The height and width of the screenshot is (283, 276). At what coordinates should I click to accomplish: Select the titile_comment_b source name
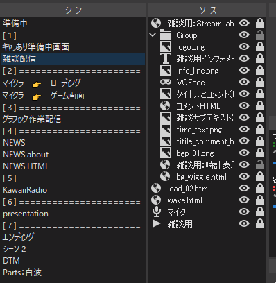(205, 141)
